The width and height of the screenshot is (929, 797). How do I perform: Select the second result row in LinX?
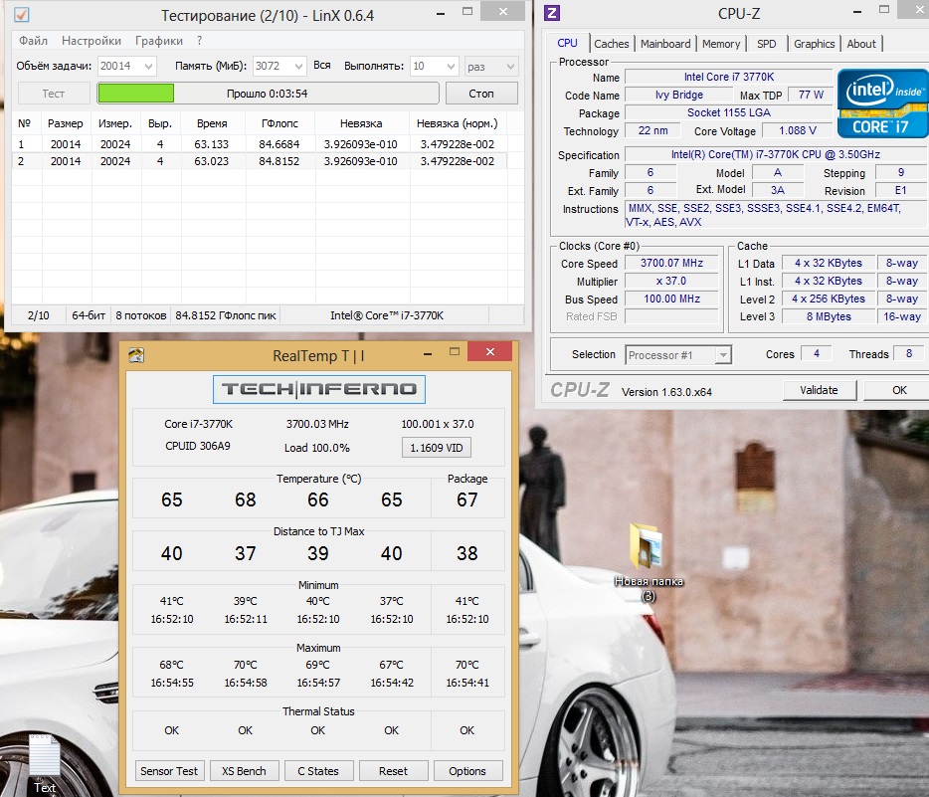click(259, 161)
